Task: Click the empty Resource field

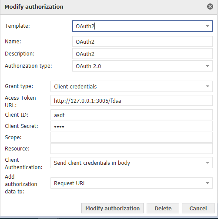Action: click(x=131, y=149)
